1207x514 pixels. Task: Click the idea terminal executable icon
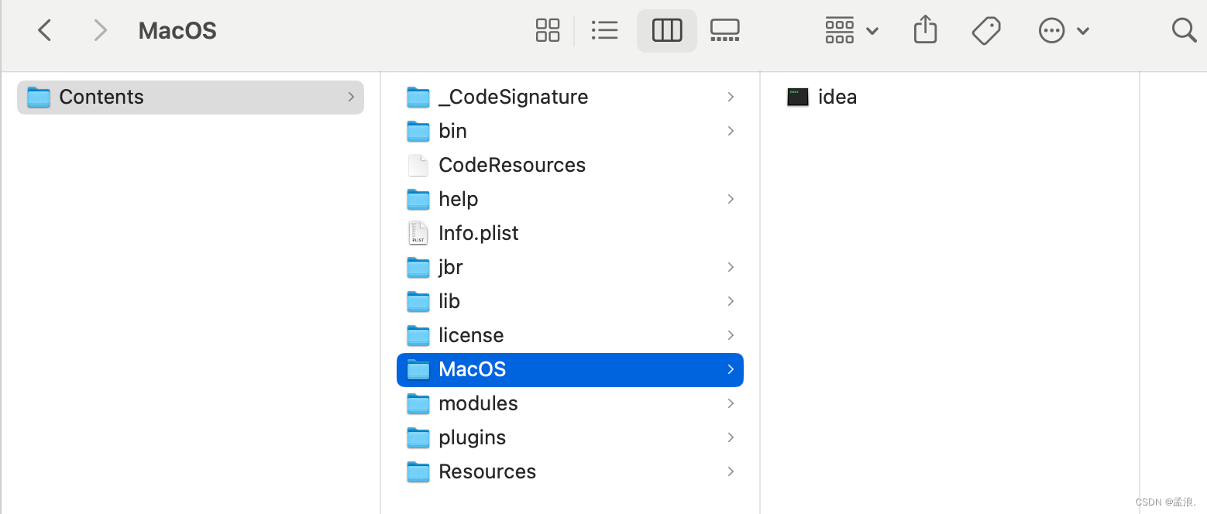coord(798,97)
